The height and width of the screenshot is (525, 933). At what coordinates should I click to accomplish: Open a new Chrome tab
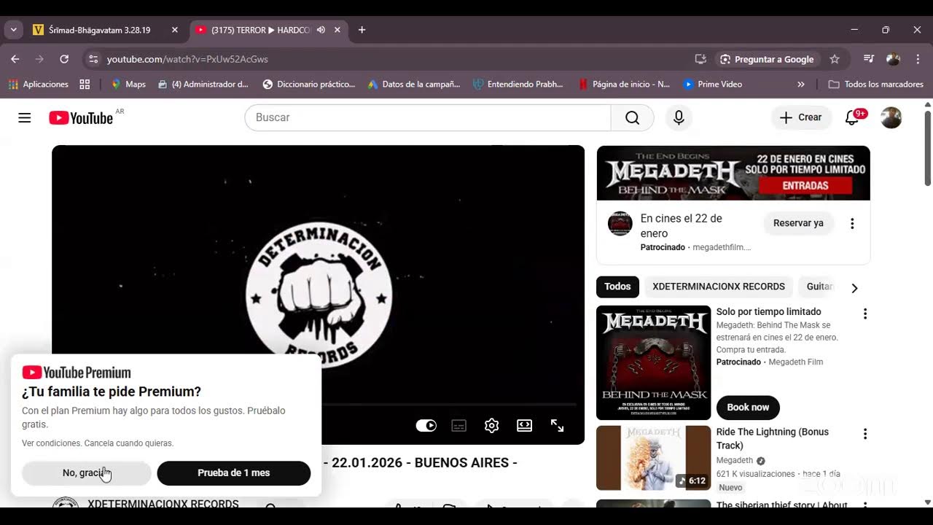(x=362, y=30)
